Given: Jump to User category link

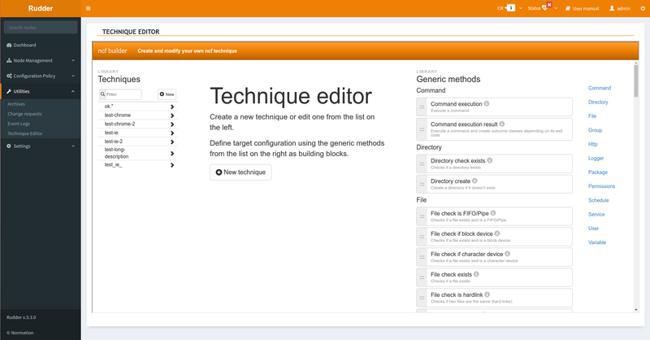Looking at the screenshot, I should point(593,229).
